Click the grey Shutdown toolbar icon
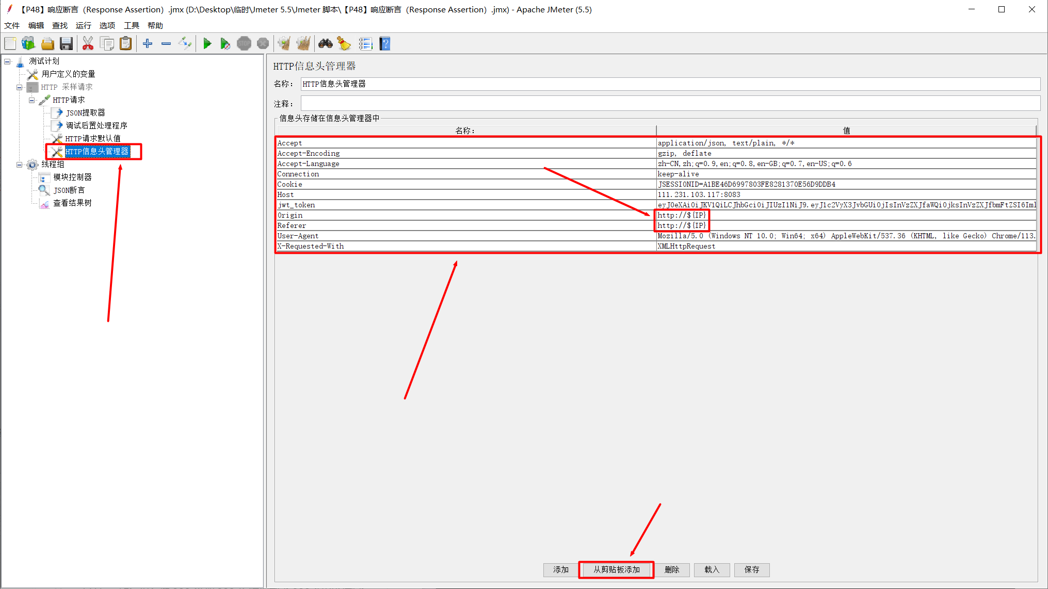 click(263, 44)
